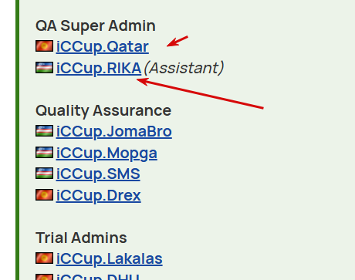The width and height of the screenshot is (355, 280).
Task: Click the red flag icon beside iCCup.Drex
Action: [x=44, y=194]
